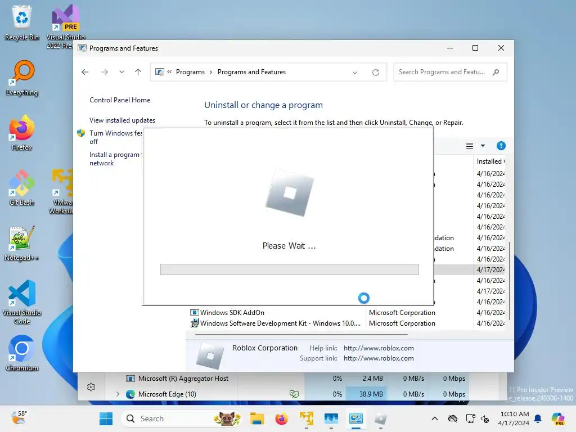Open Copilot Preview from the taskbar
The height and width of the screenshot is (432, 576).
[x=557, y=418]
